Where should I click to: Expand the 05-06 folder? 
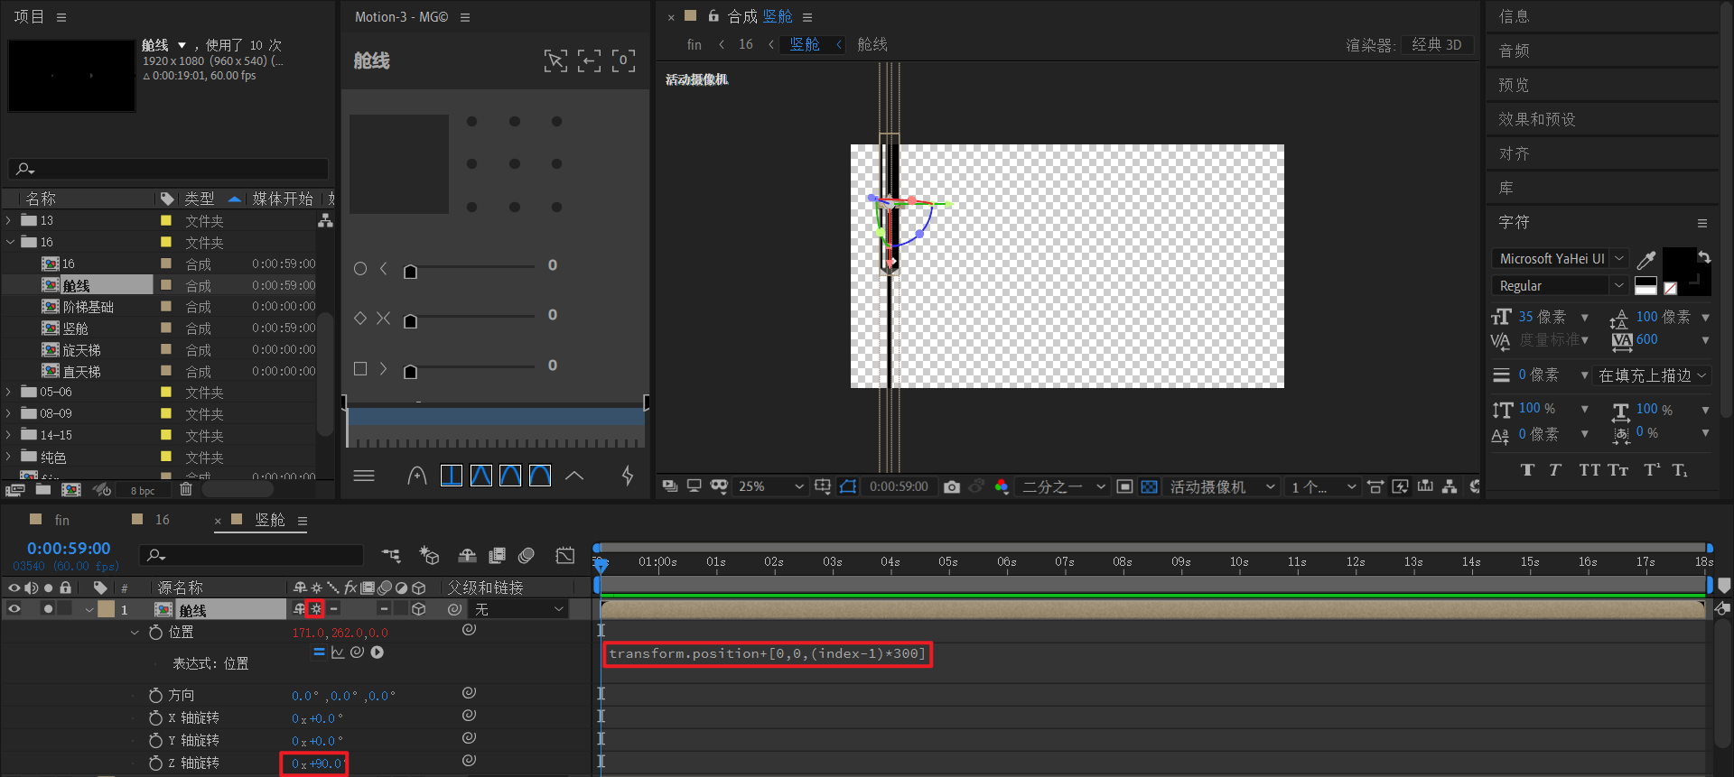9,392
